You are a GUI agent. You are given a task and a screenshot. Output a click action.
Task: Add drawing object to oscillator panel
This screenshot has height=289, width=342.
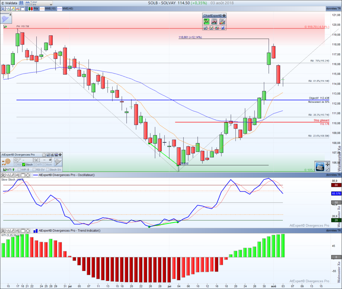pos(13,175)
